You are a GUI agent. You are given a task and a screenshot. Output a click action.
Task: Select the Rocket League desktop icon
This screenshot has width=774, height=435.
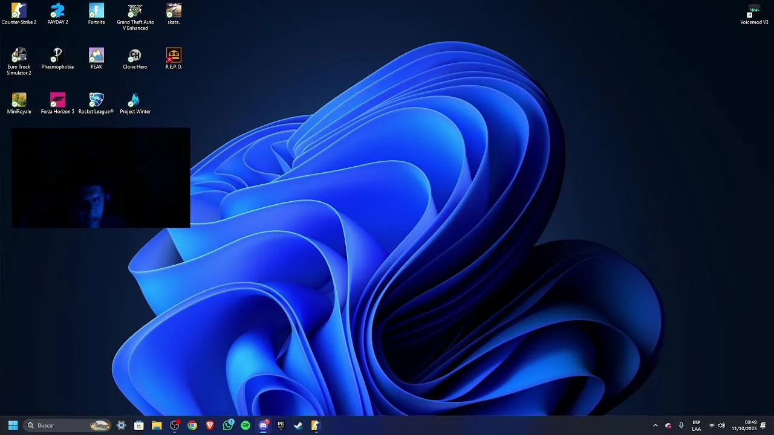point(96,103)
